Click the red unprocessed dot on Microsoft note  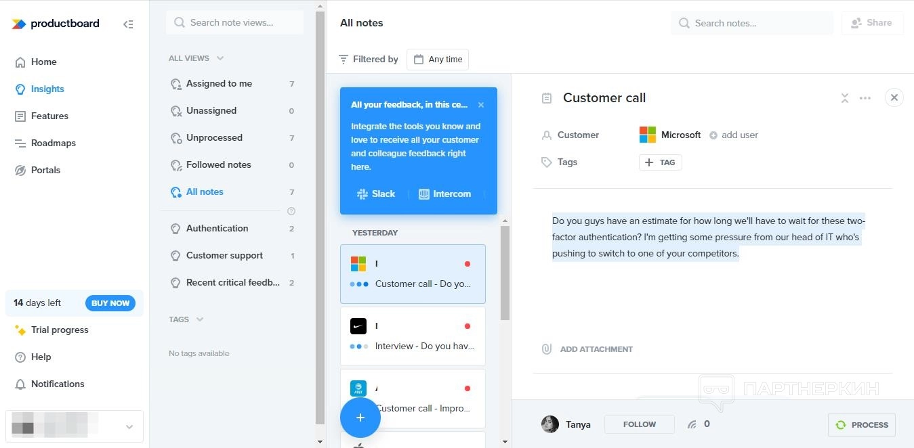tap(467, 264)
